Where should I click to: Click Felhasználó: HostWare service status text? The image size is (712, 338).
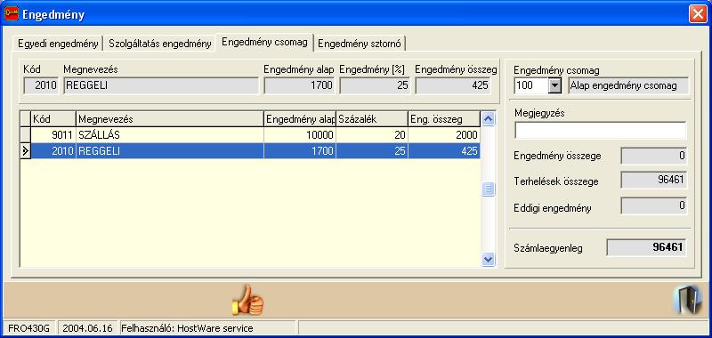coord(188,328)
